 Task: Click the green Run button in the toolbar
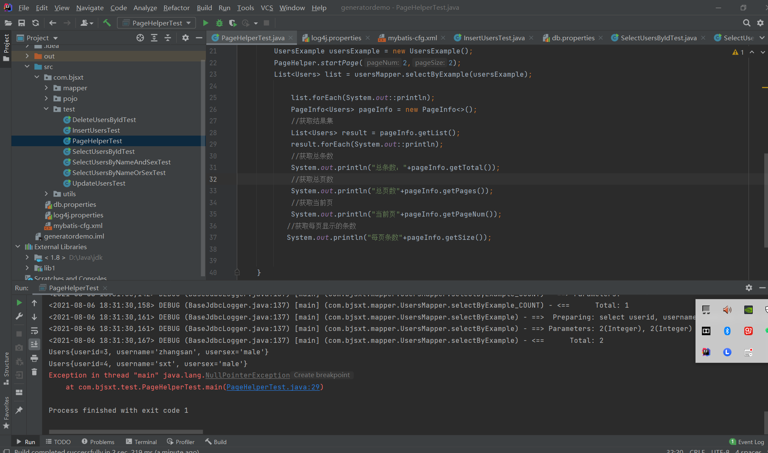pos(205,23)
